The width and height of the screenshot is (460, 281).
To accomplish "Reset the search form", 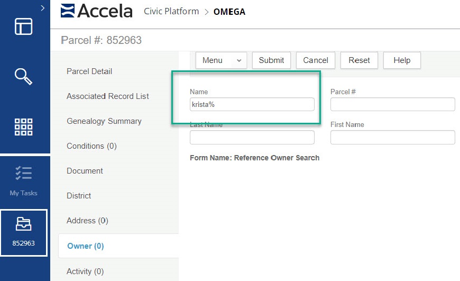I will [359, 60].
